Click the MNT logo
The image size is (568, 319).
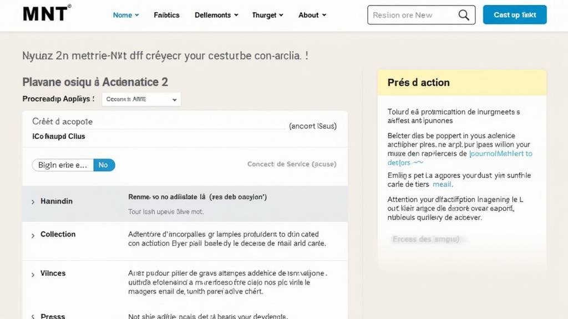pyautogui.click(x=47, y=14)
